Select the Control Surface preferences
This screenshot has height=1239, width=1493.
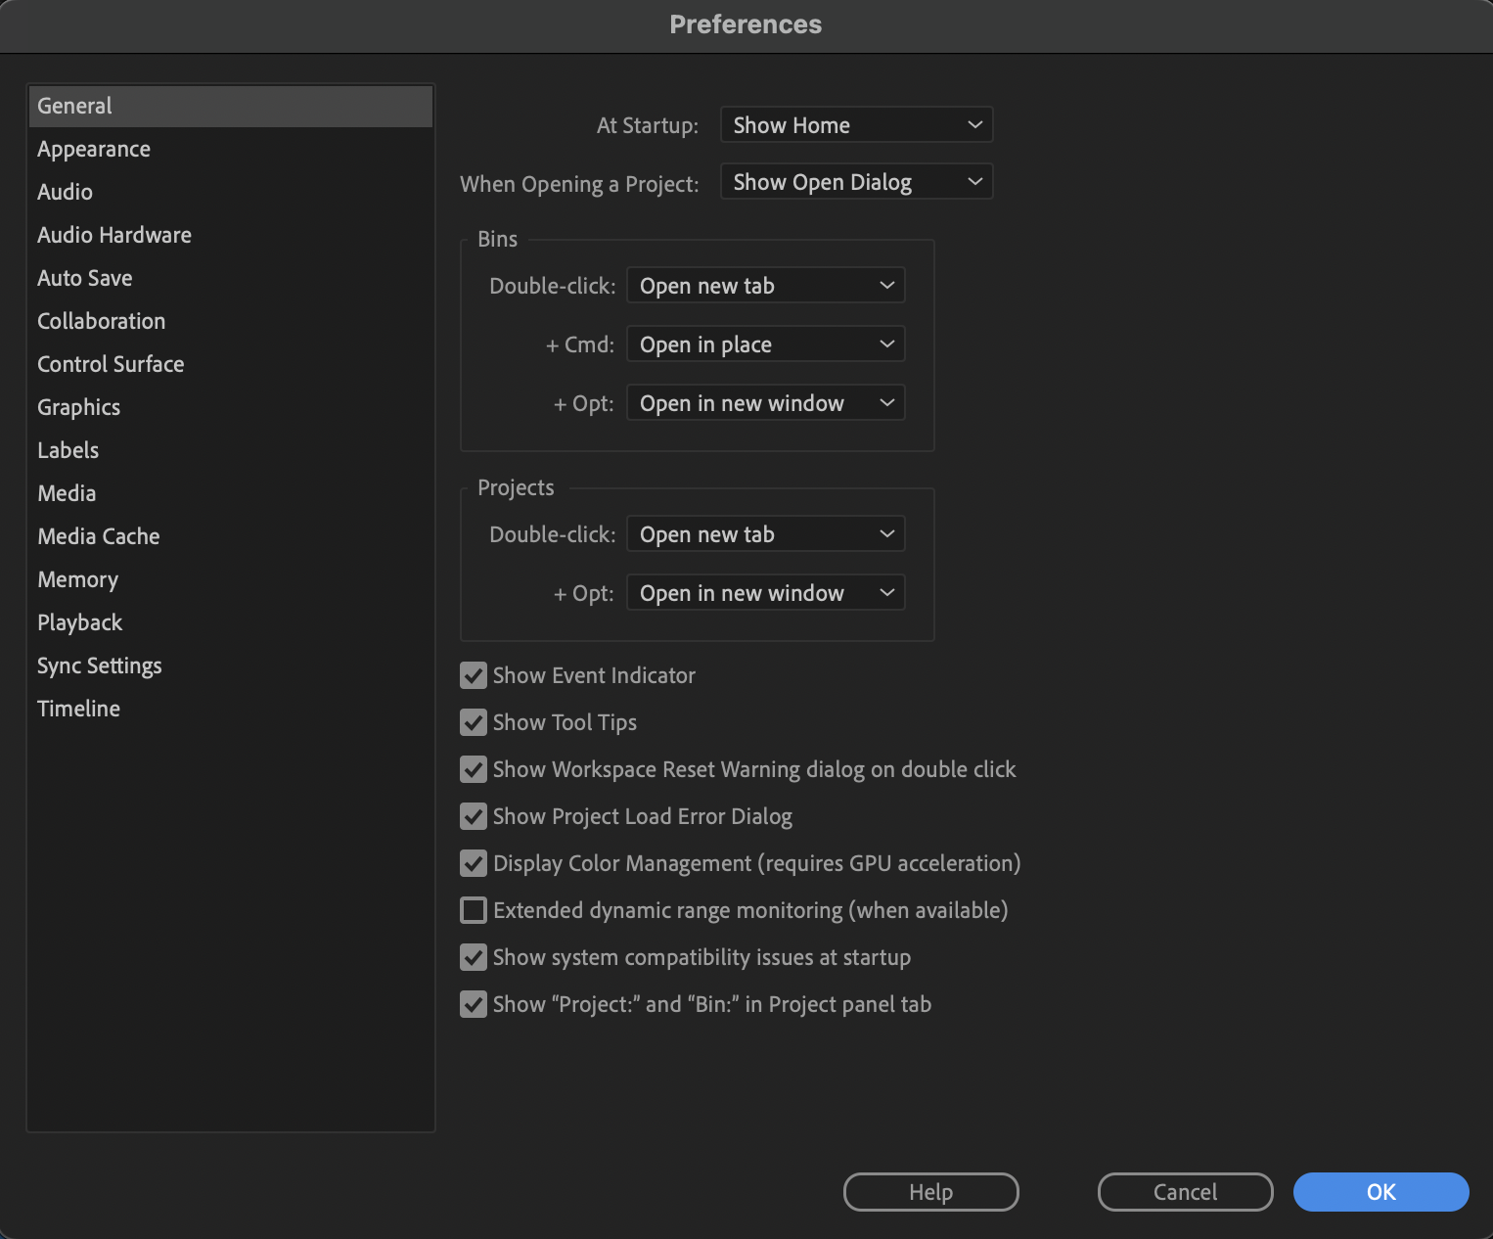(111, 363)
